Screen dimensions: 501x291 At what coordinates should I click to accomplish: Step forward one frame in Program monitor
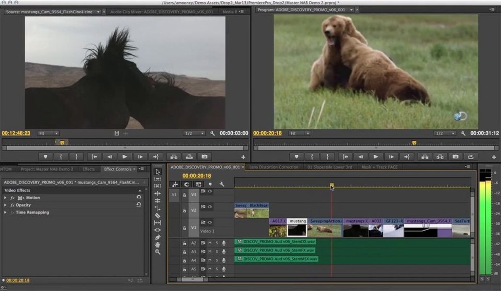[x=392, y=156]
